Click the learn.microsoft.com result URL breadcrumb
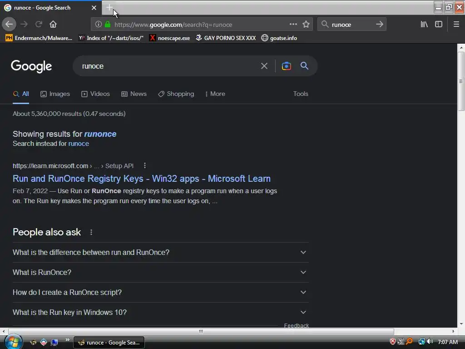465x349 pixels. (x=73, y=166)
